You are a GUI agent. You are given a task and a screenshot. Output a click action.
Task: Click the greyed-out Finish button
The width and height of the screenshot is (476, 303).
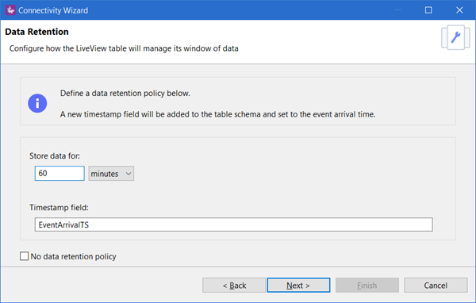[367, 286]
